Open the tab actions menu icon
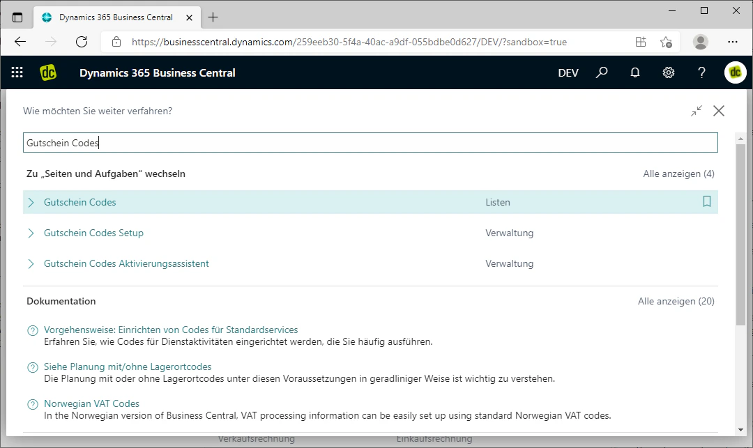The width and height of the screenshot is (753, 448). pos(17,17)
